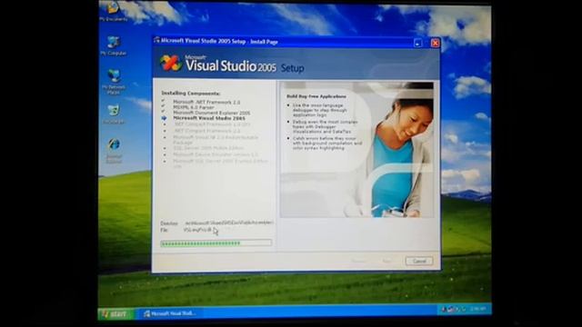Click the SQL Server 2005 Mobile Edition entry

click(x=208, y=148)
